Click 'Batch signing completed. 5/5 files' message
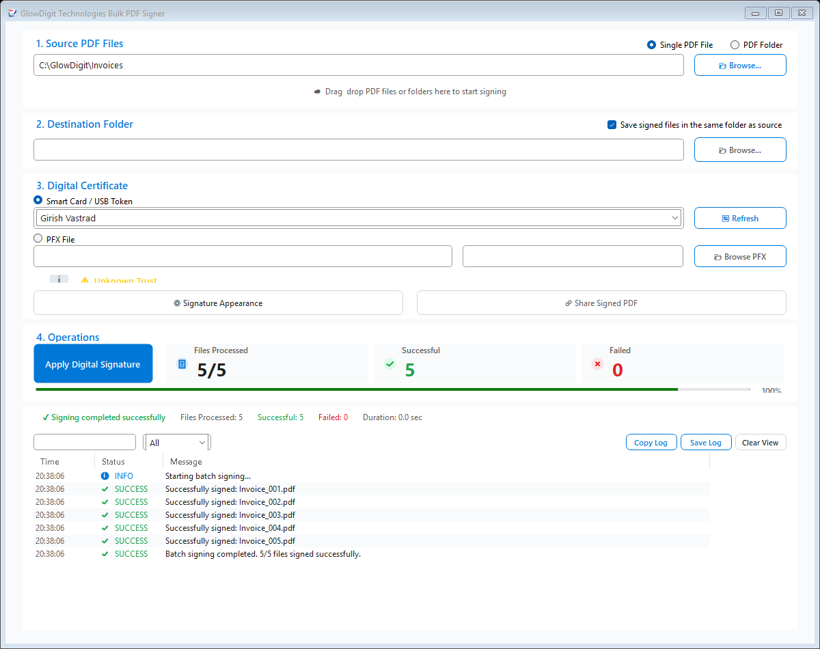 pyautogui.click(x=263, y=553)
